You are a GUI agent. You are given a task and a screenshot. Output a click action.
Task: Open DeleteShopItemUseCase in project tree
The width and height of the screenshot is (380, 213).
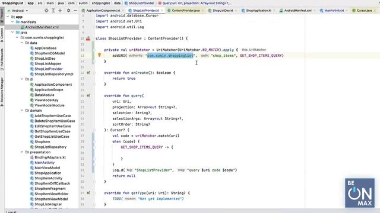coord(55,121)
